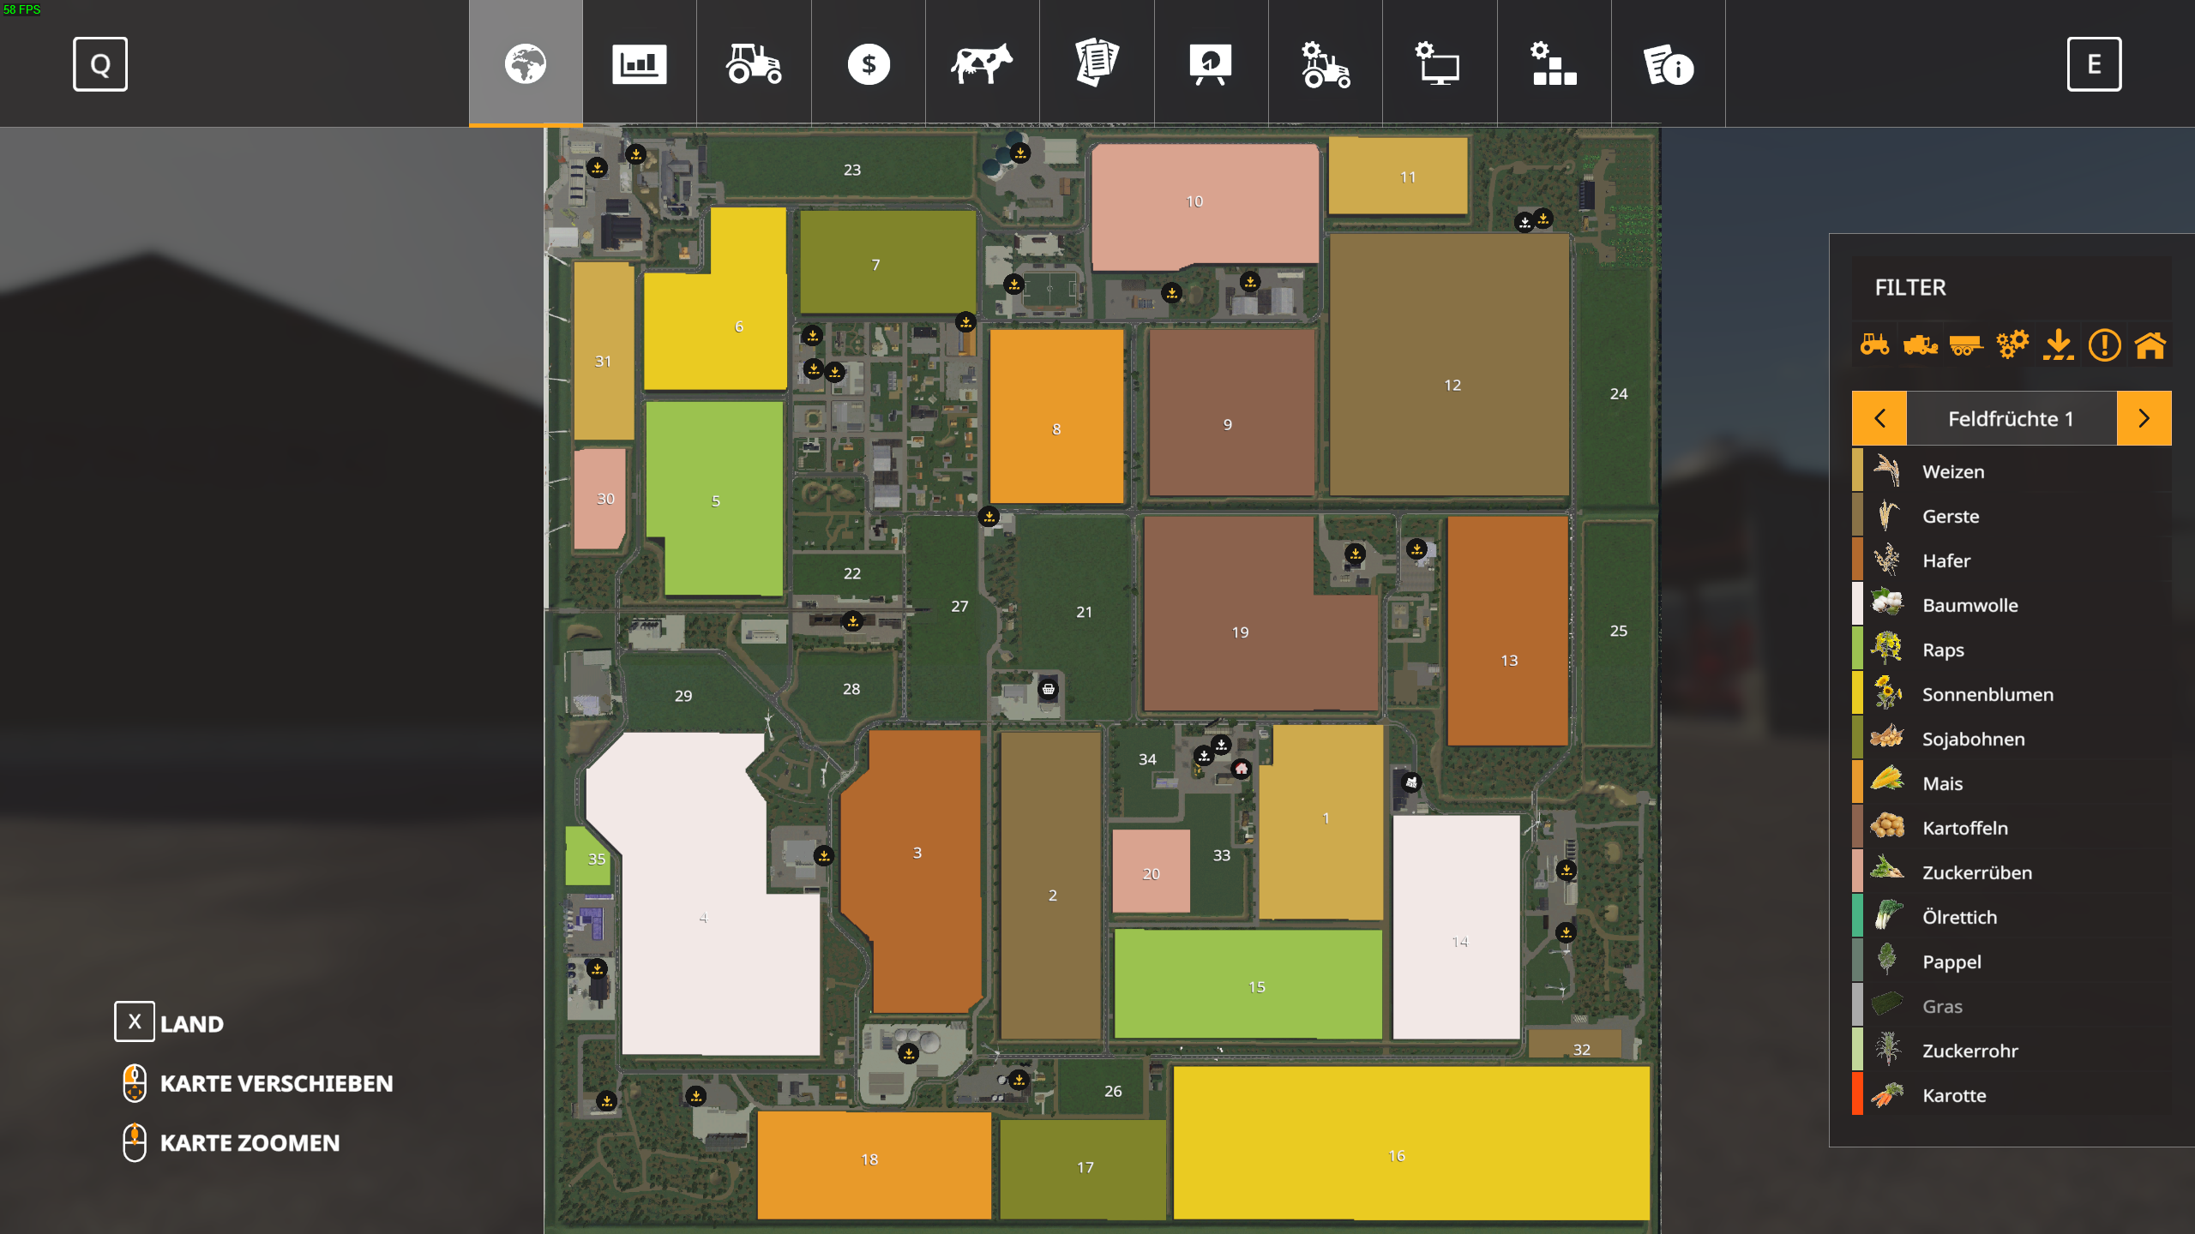Open the help info tab
Screen dimensions: 2195x1234
point(1669,64)
